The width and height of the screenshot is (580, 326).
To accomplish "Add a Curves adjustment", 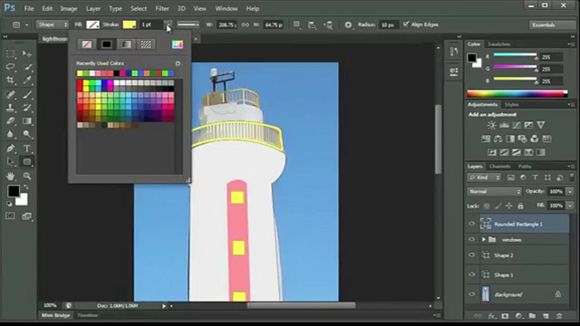I will tap(516, 125).
